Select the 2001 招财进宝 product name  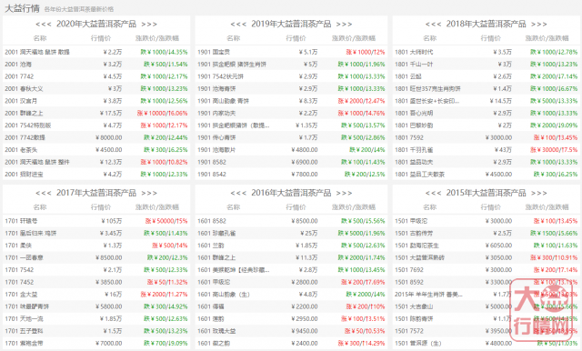click(x=24, y=175)
